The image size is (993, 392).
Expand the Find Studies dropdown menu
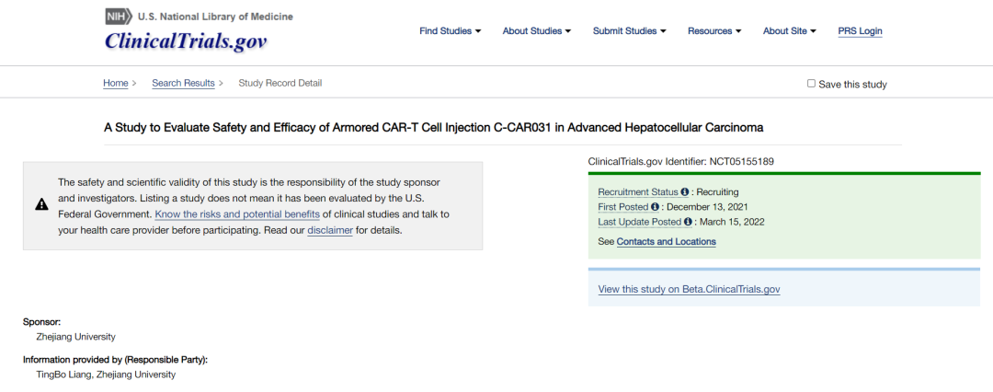pyautogui.click(x=451, y=31)
